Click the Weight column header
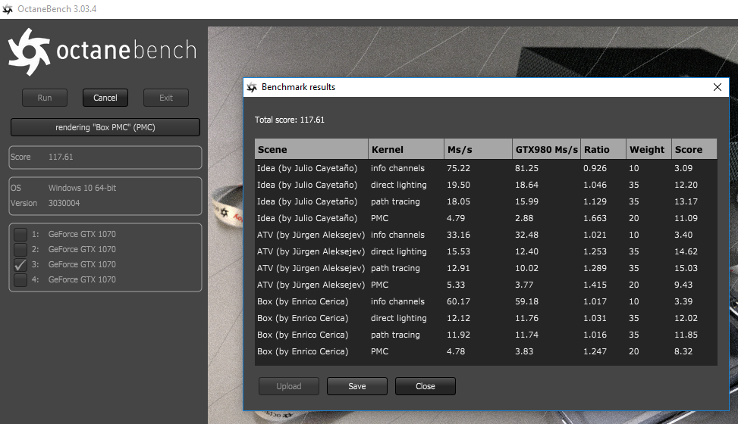The image size is (738, 424). [649, 149]
